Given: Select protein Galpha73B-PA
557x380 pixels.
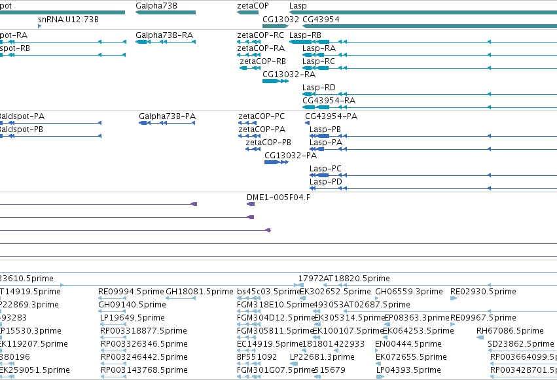Looking at the screenshot, I should (168, 116).
